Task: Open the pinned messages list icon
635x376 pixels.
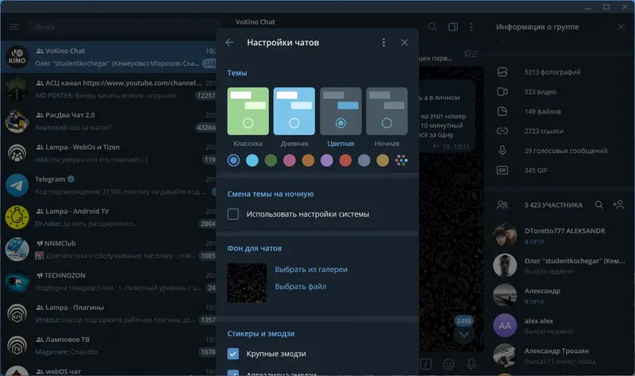Action: click(471, 53)
